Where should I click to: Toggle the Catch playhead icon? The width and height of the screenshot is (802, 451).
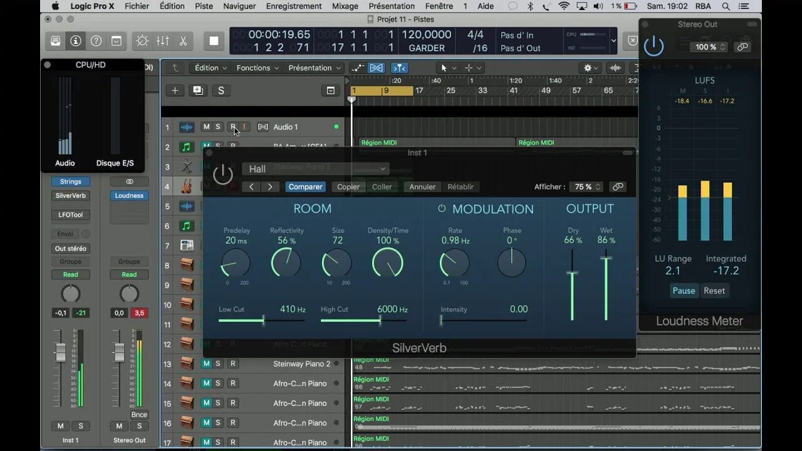[x=399, y=68]
